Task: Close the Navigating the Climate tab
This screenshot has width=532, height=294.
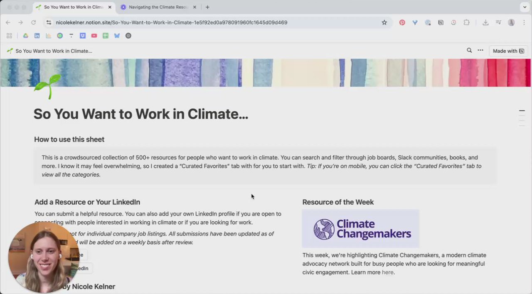Action: [x=195, y=7]
